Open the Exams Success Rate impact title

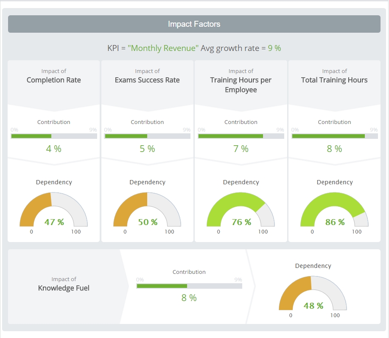[147, 80]
